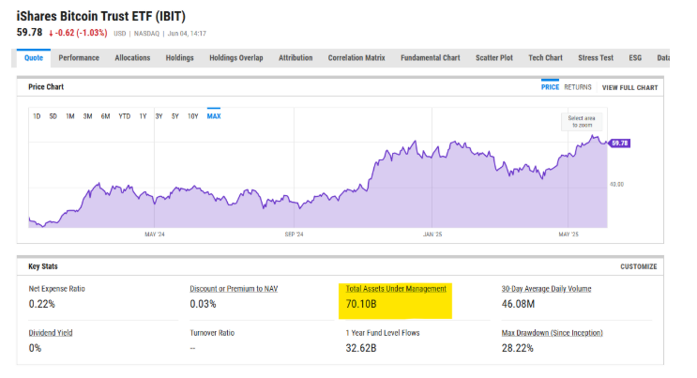Set chart range to 1Y
Image resolution: width=697 pixels, height=378 pixels.
[x=143, y=116]
